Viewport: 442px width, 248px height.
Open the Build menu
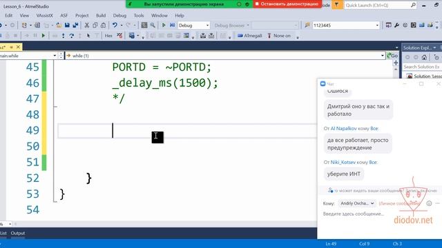point(101,15)
